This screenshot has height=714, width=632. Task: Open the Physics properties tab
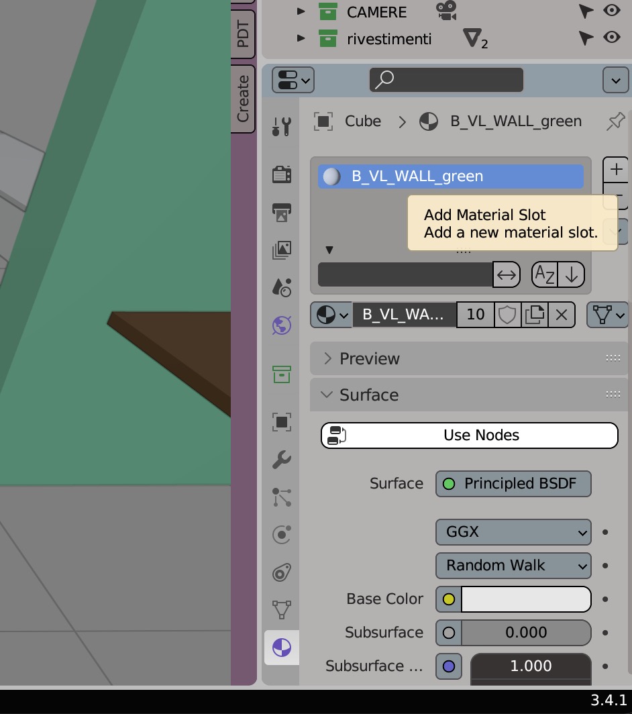pos(281,535)
